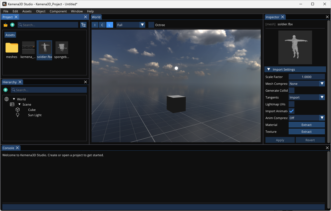Select the Cube object in the hierarchy
Viewport: 331px width, 211px height.
(x=32, y=110)
